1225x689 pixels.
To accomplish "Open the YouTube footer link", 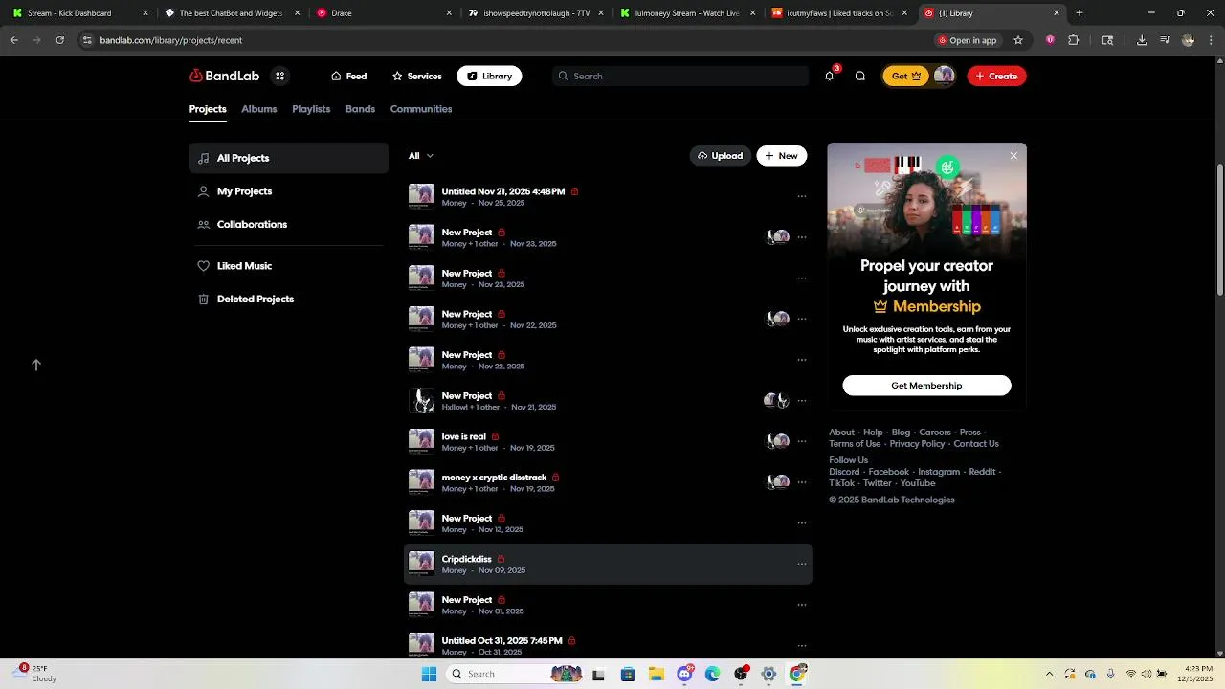I will click(917, 483).
